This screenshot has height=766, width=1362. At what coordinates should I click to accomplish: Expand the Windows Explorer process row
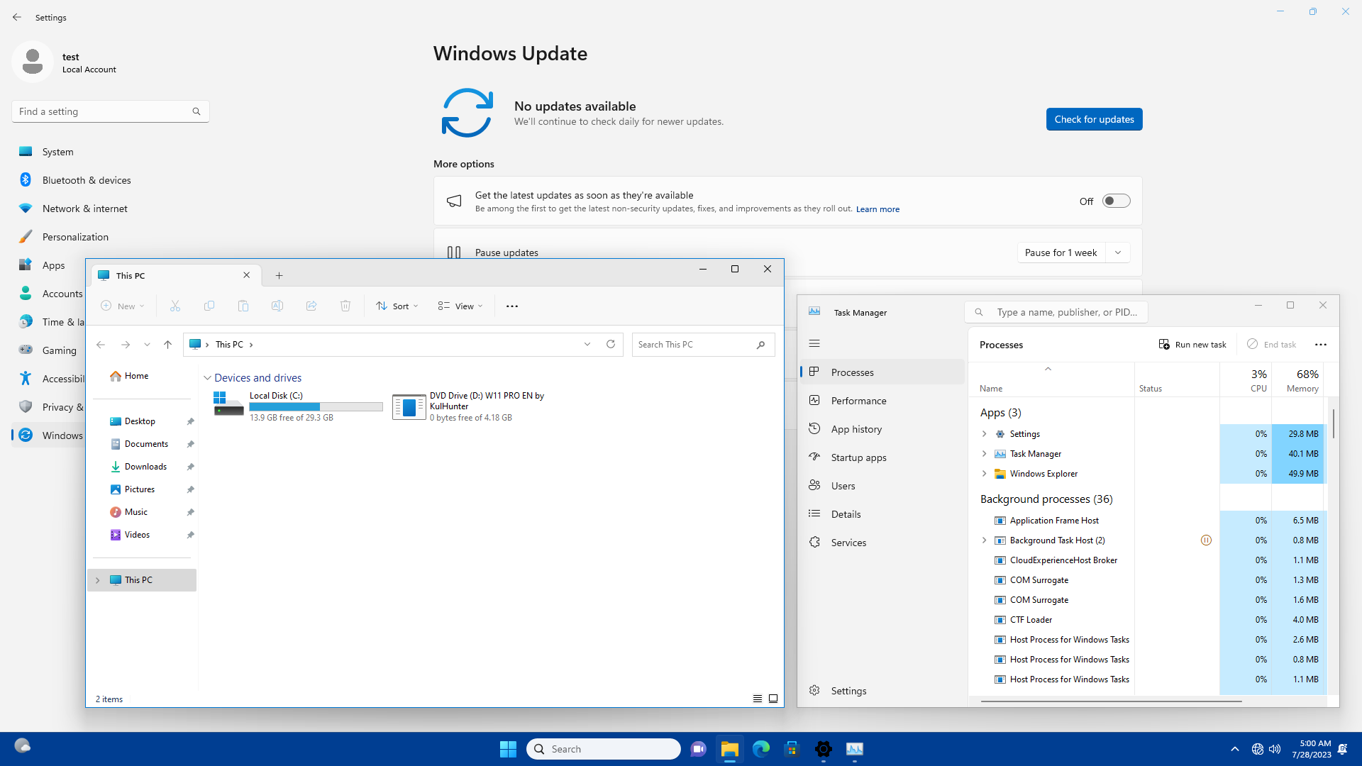pyautogui.click(x=984, y=474)
